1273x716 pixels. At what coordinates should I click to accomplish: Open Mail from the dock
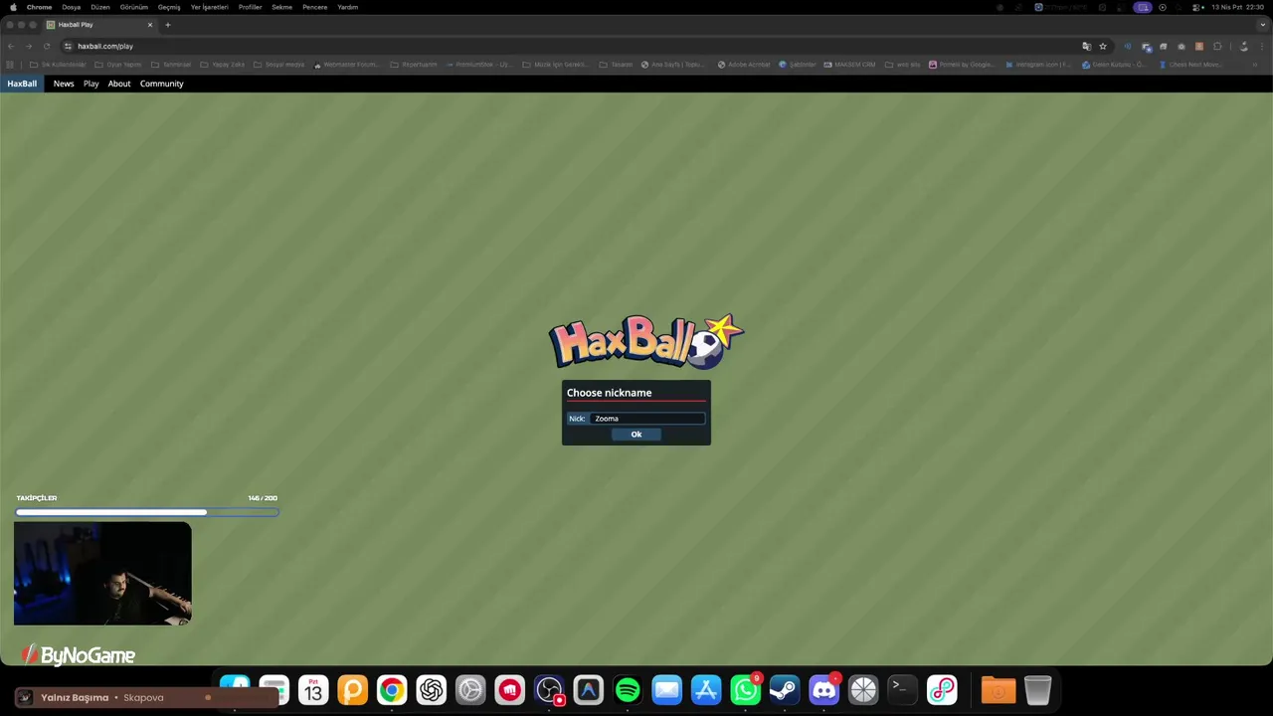(x=667, y=690)
